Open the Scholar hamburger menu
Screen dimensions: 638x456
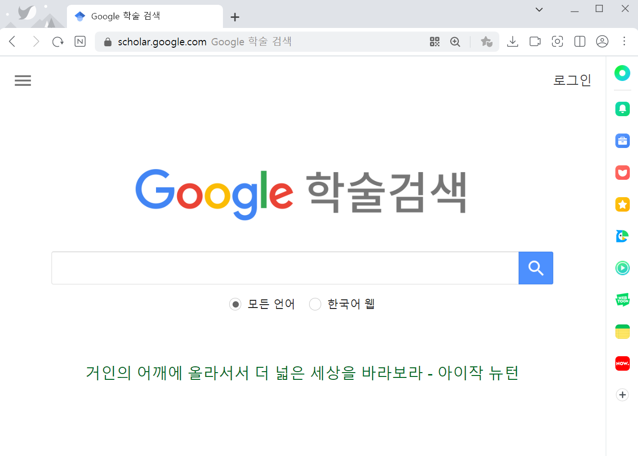(23, 80)
